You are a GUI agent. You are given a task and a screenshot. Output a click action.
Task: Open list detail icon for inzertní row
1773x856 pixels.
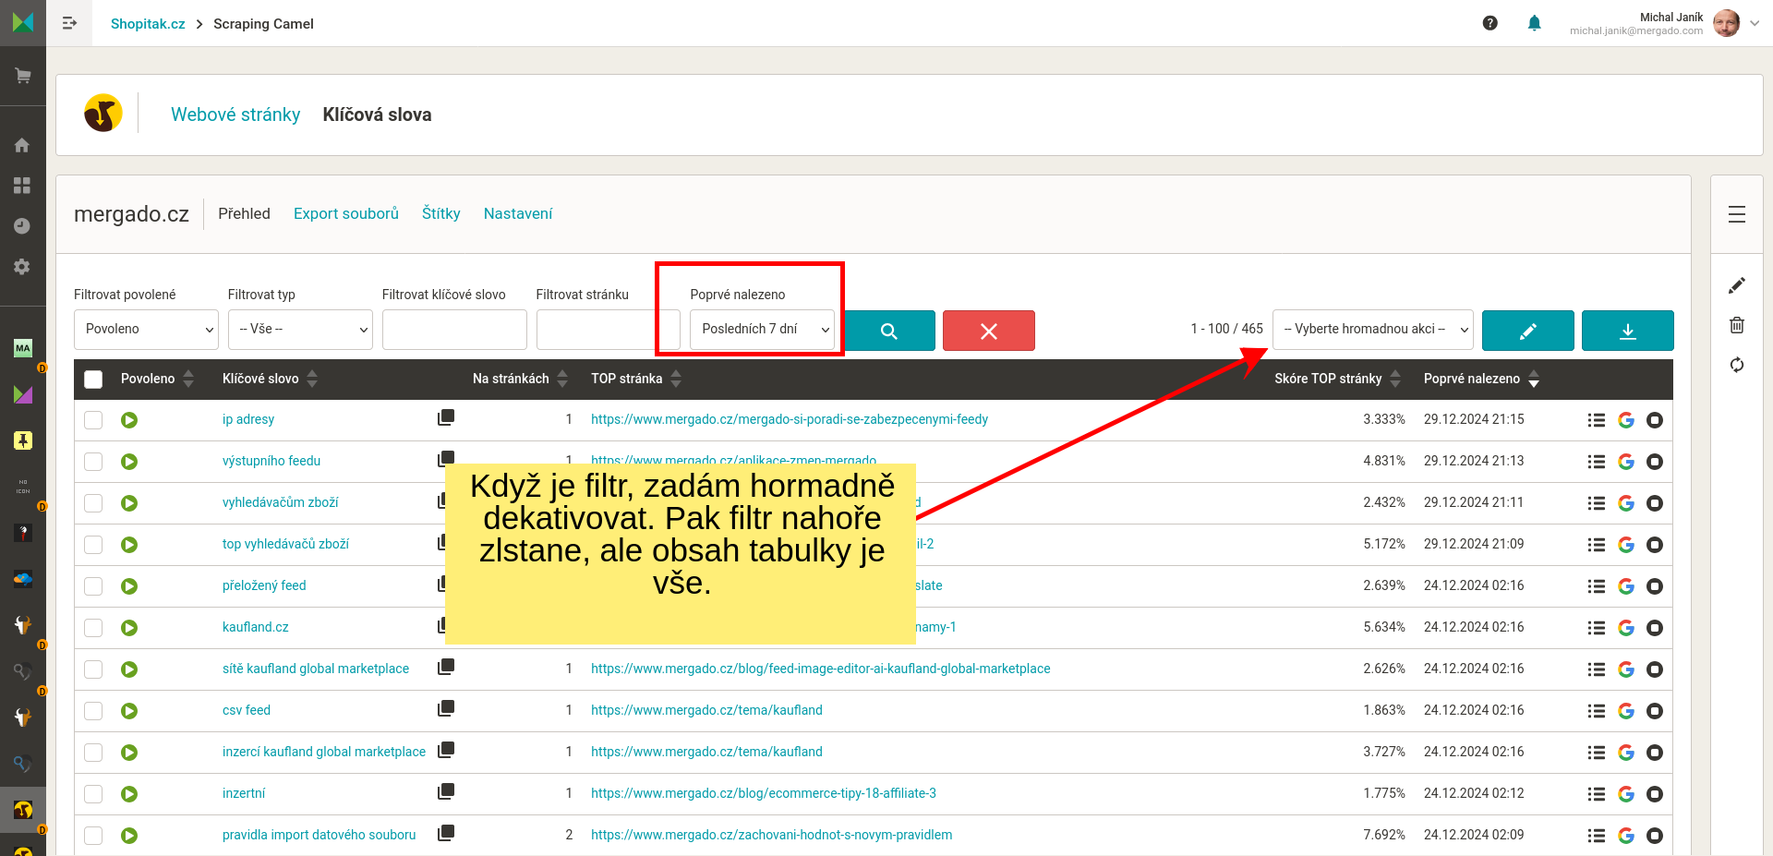point(1597,794)
